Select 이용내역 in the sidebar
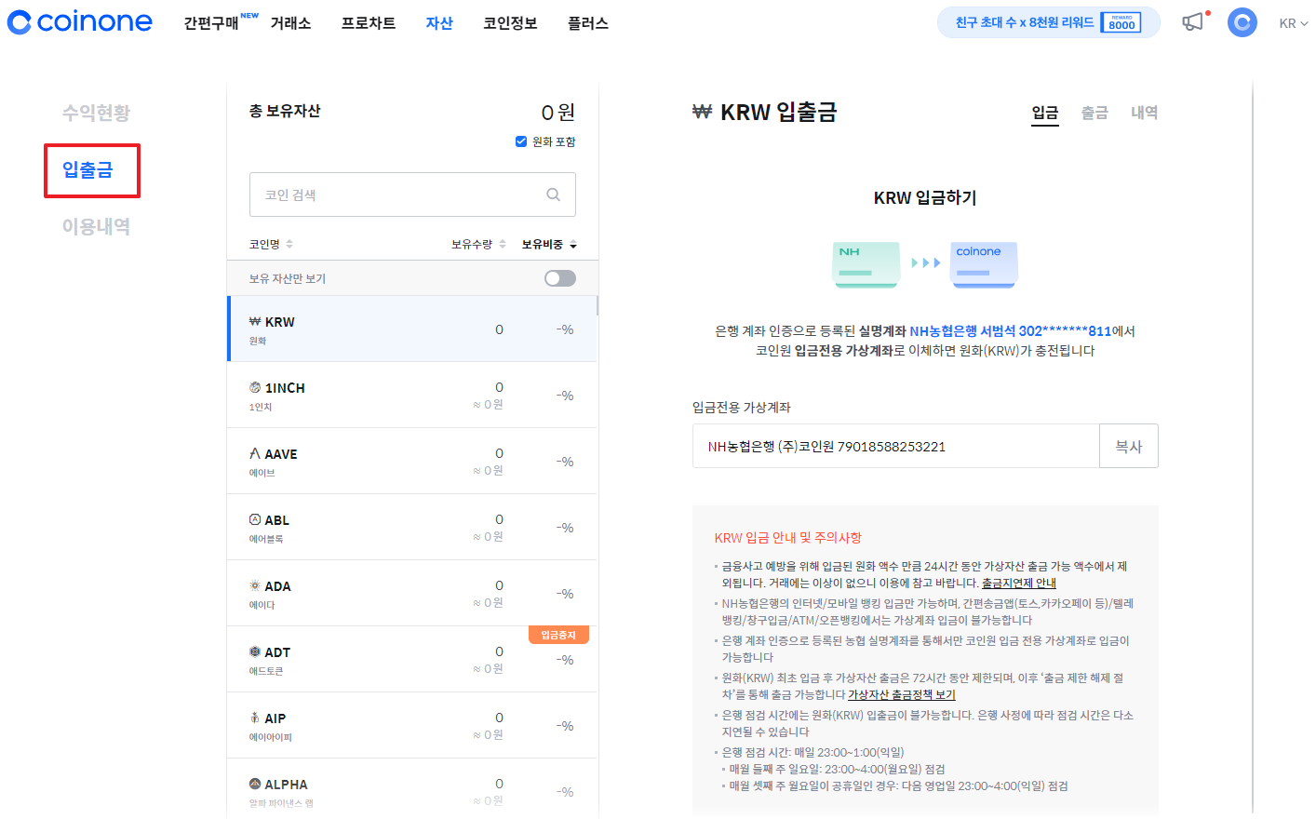 click(x=96, y=226)
